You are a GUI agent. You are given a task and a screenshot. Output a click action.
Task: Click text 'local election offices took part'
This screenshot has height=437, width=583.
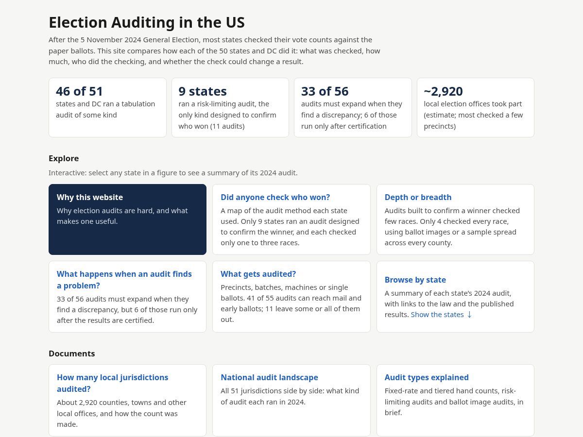[472, 104]
